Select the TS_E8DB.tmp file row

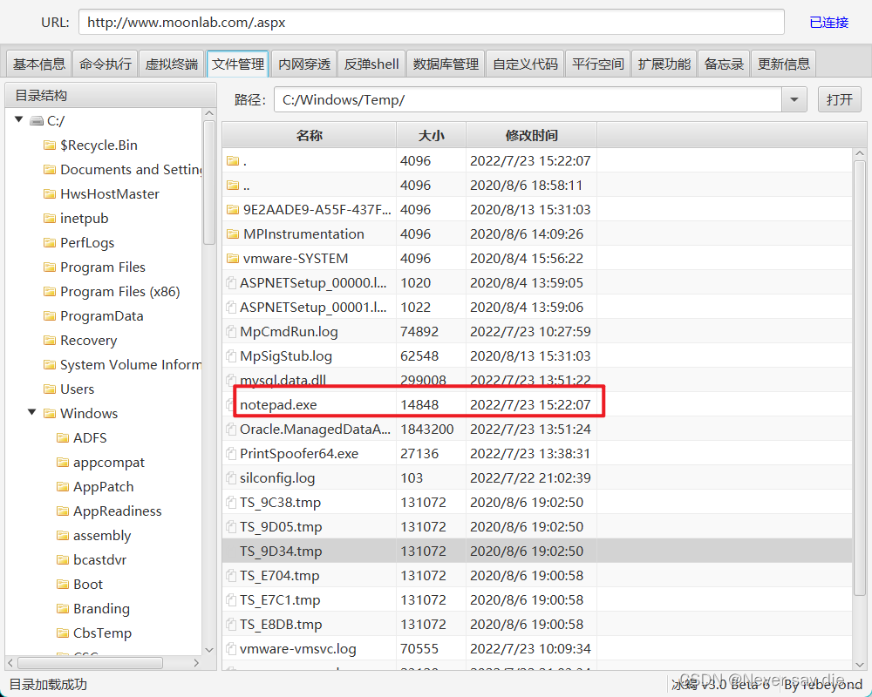coord(537,624)
